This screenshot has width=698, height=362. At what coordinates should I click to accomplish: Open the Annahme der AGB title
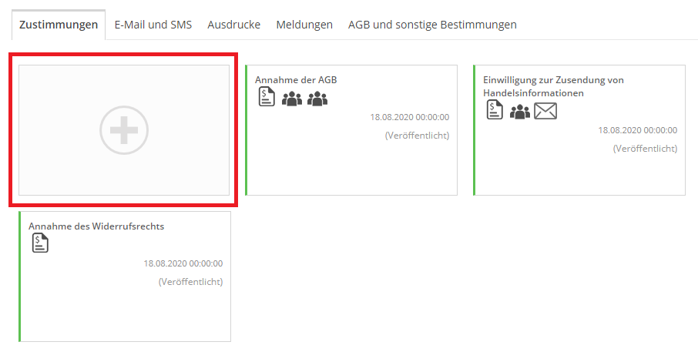(x=296, y=79)
